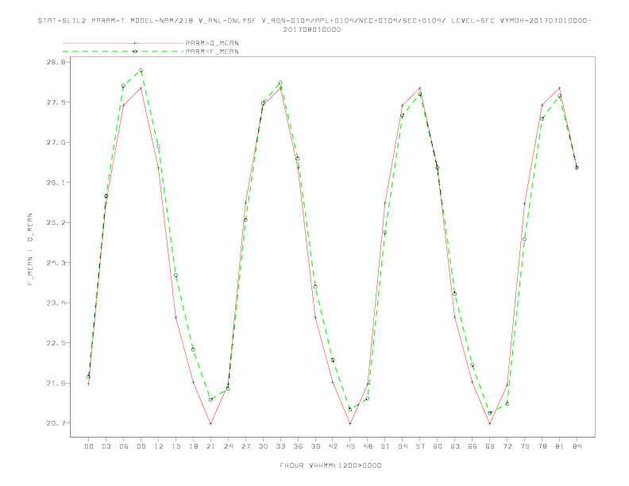Click the y-axis value 24.3
The image size is (629, 486).
(x=56, y=263)
